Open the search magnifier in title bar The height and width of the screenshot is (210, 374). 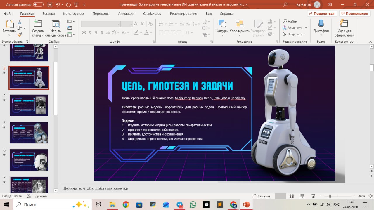coord(285,5)
